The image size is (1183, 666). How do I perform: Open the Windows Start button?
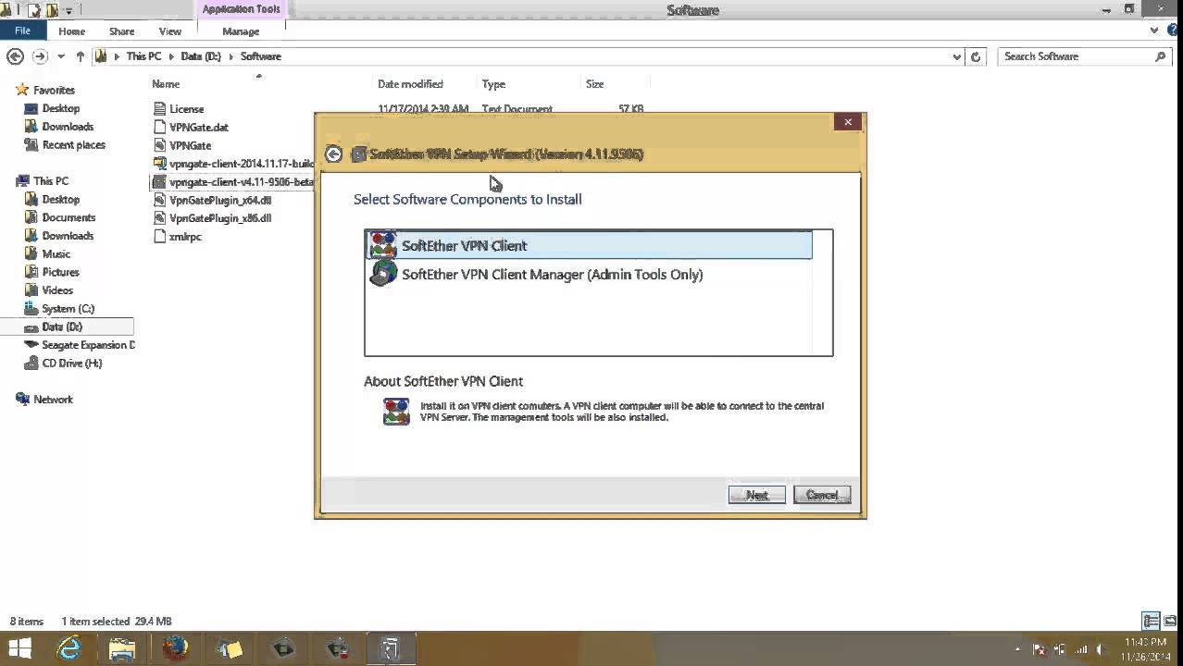tap(19, 648)
